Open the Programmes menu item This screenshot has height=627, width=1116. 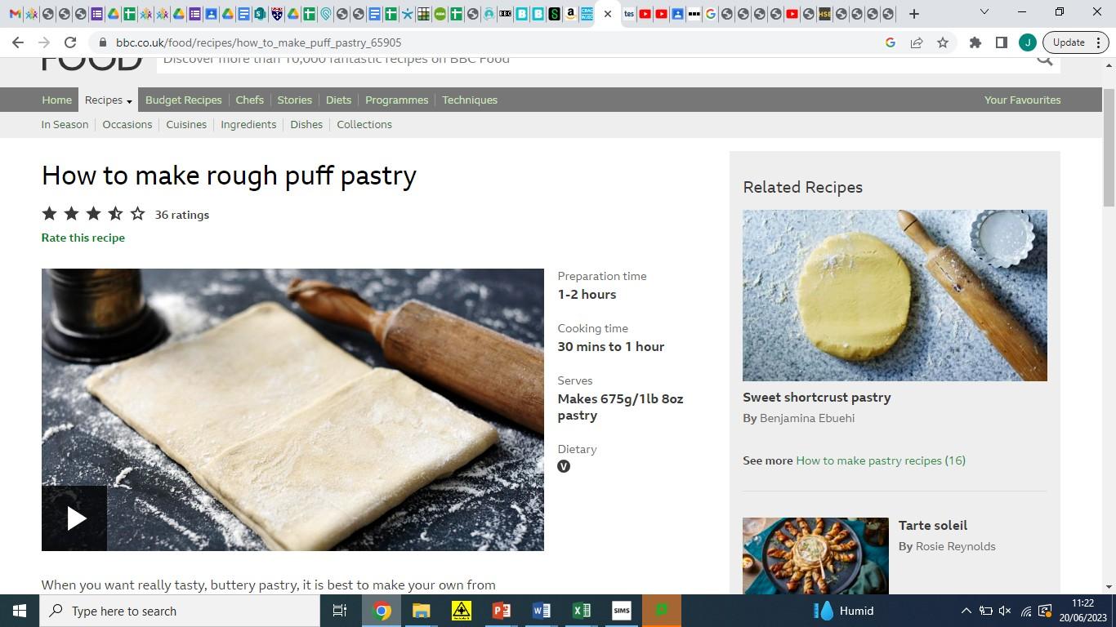(397, 100)
